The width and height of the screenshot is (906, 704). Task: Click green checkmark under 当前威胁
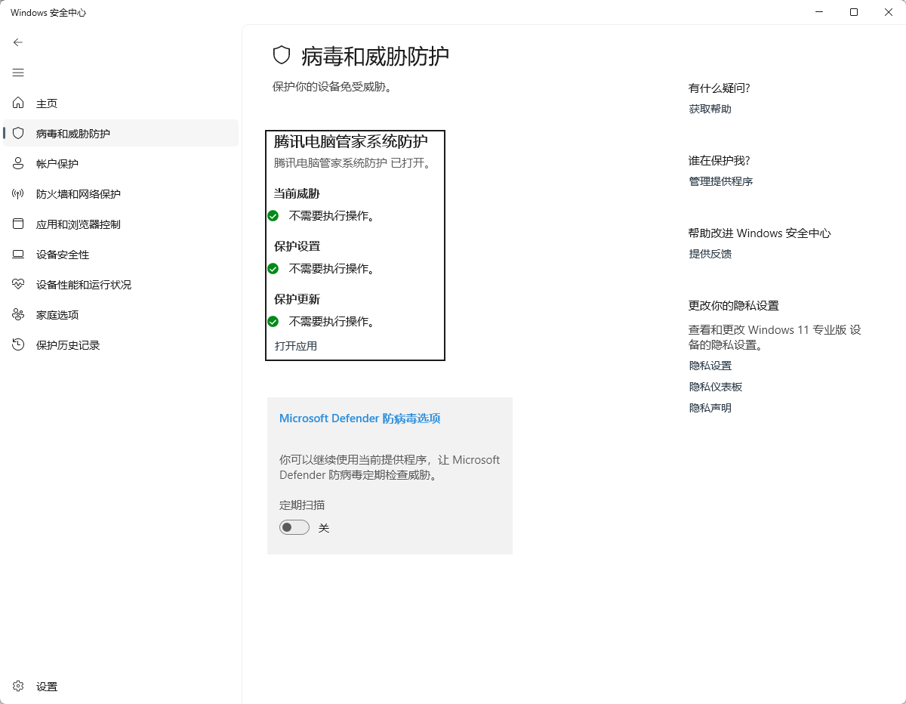click(x=273, y=215)
